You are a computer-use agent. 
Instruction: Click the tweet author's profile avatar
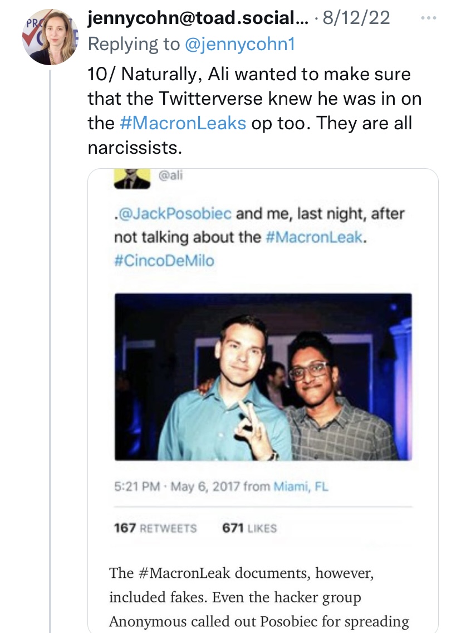click(50, 37)
